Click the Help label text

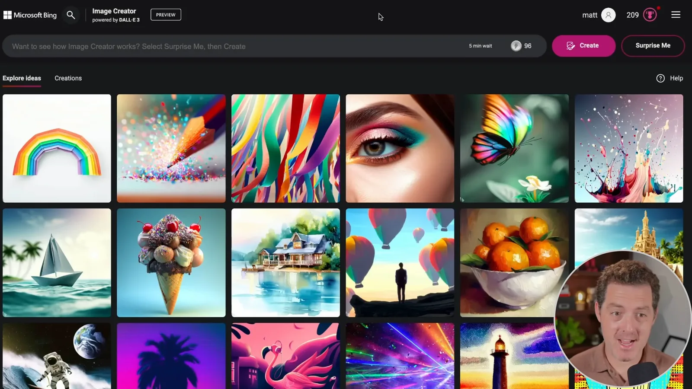[x=676, y=78]
